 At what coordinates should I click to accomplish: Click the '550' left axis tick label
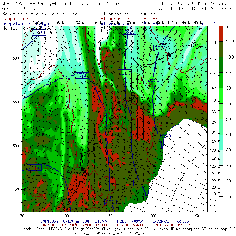pos(16,102)
